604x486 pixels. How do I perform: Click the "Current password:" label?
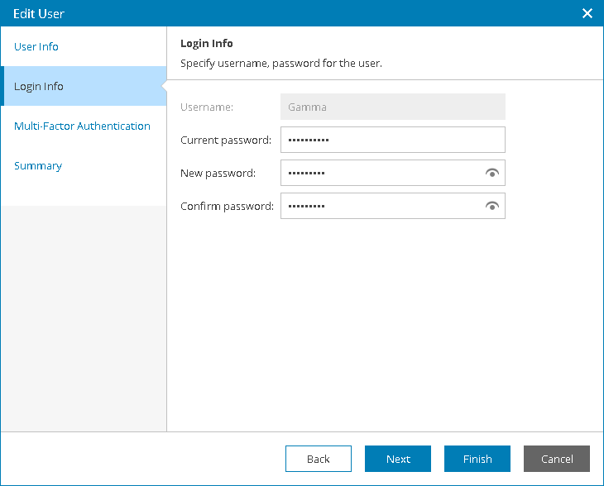tap(226, 140)
